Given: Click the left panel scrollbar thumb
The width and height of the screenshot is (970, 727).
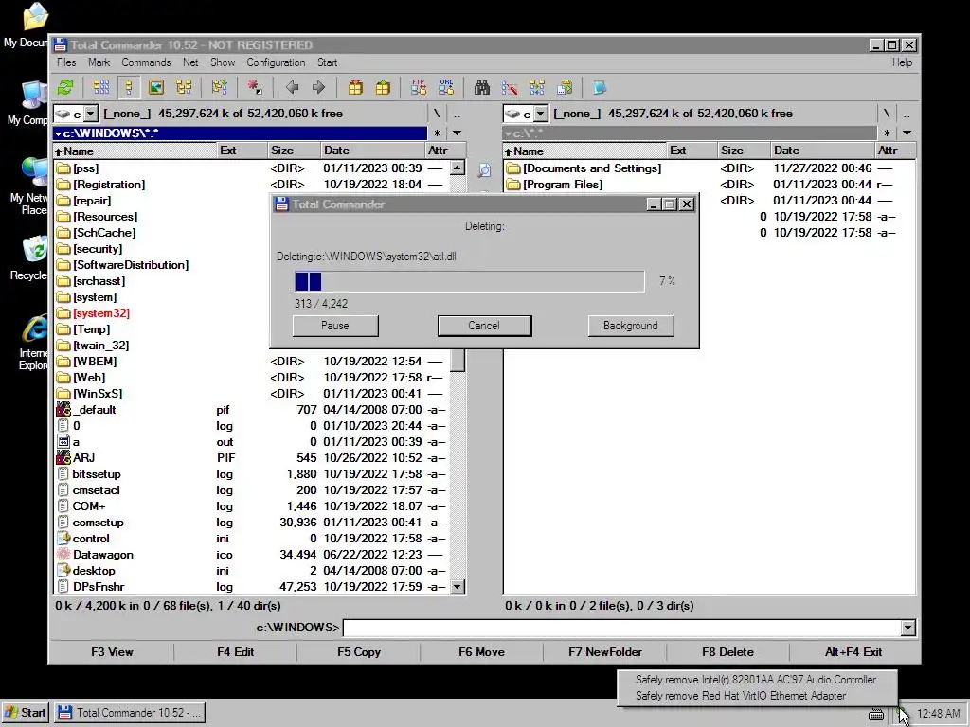Looking at the screenshot, I should pyautogui.click(x=458, y=361).
